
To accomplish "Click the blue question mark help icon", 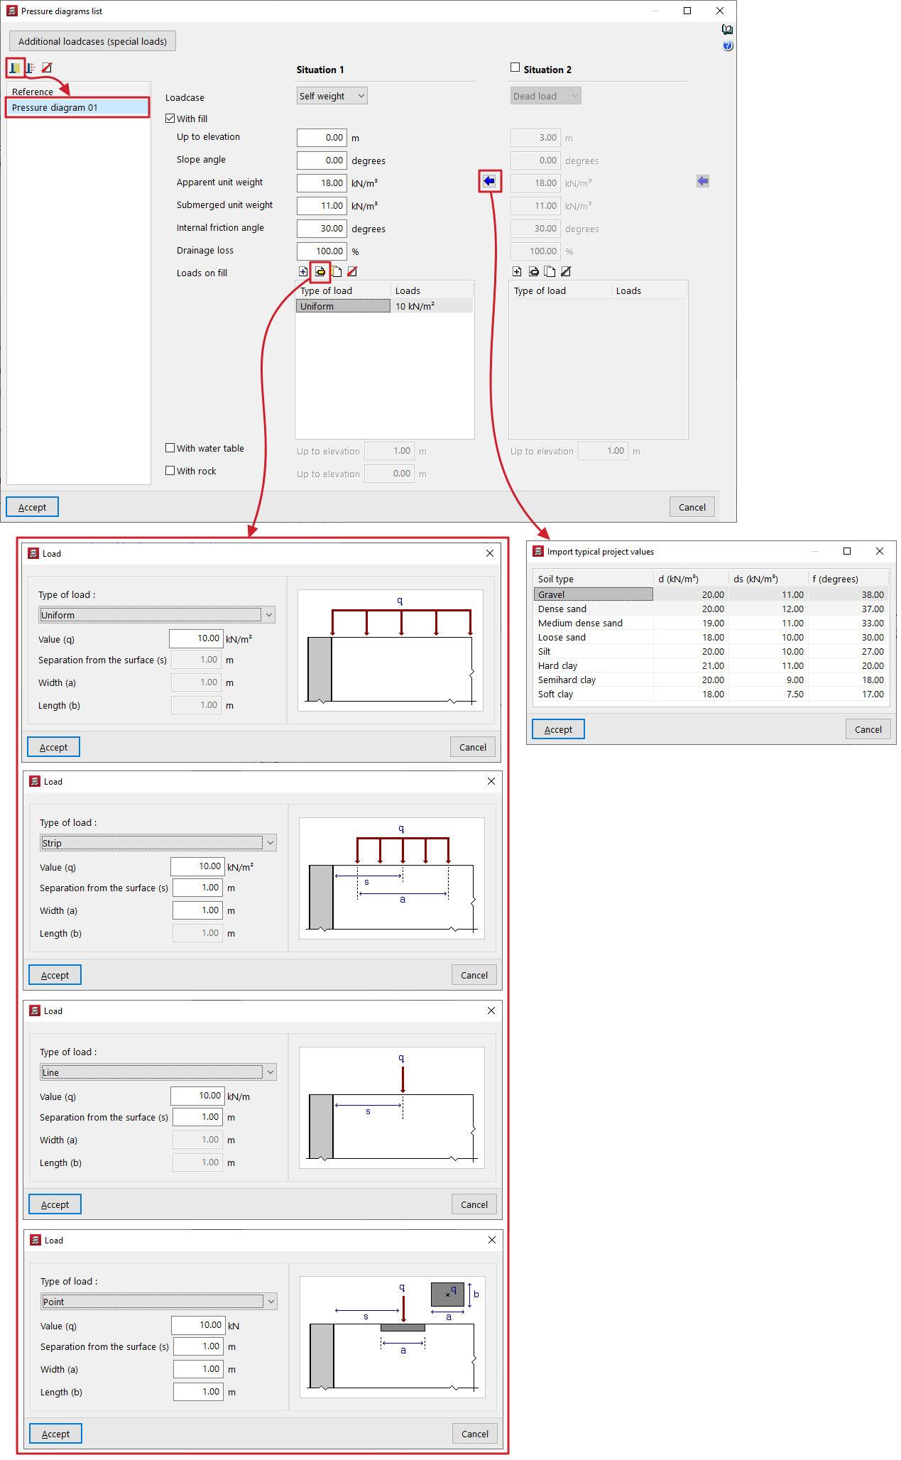I will (728, 46).
